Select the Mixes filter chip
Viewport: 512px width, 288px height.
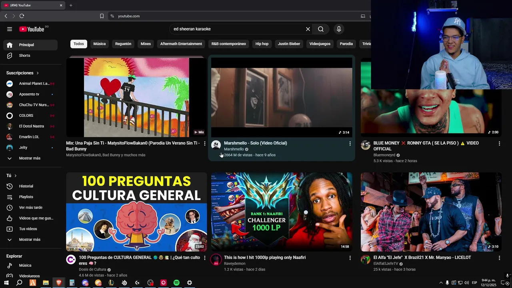point(146,44)
